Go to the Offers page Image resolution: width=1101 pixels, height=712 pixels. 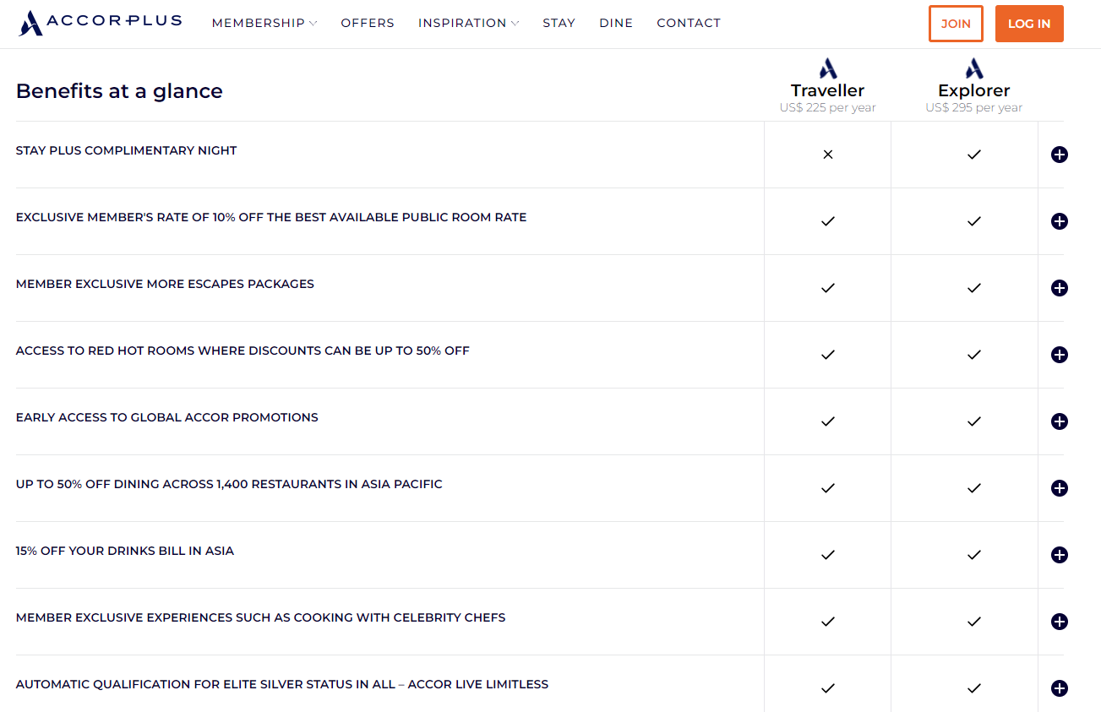(368, 24)
